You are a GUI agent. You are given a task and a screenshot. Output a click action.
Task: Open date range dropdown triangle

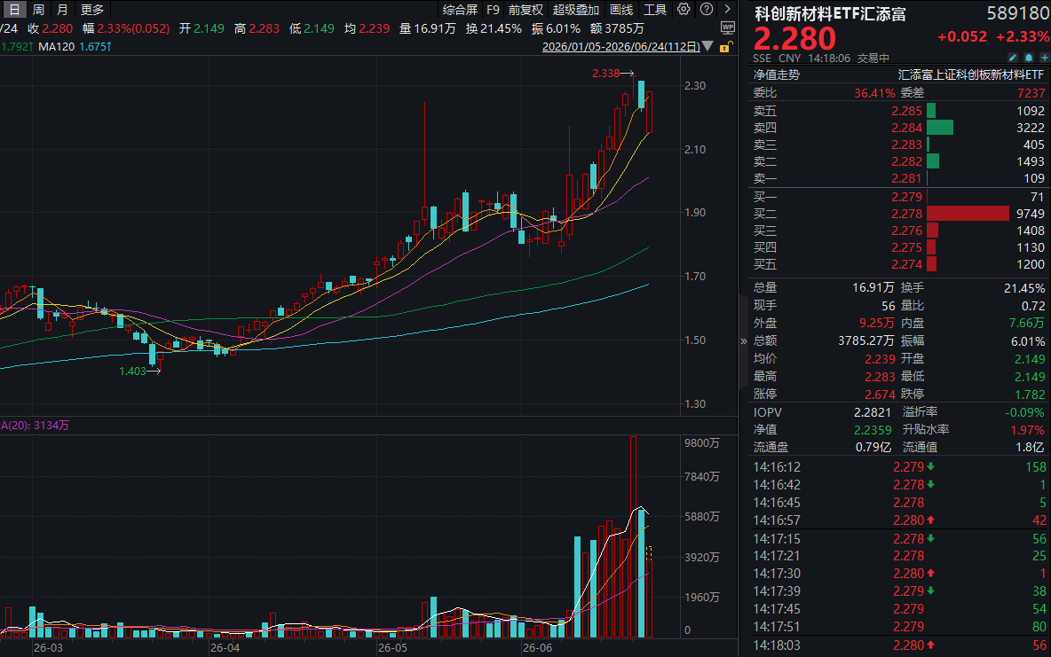tap(707, 47)
